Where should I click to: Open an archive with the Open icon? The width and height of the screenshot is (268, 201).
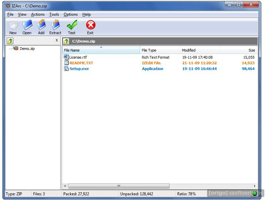click(x=27, y=25)
